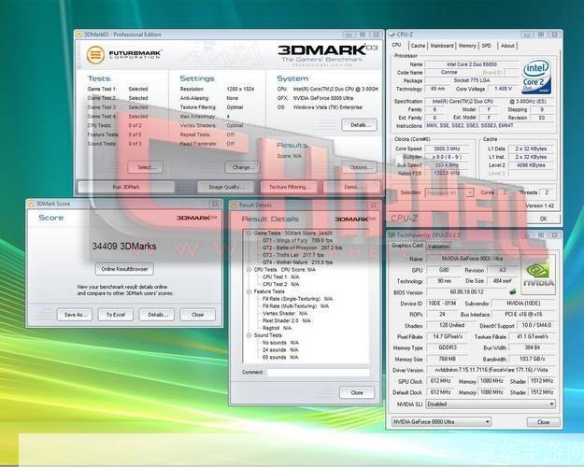The image size is (584, 467).
Task: Open Image Quality... in 3DMark03
Action: pos(226,187)
